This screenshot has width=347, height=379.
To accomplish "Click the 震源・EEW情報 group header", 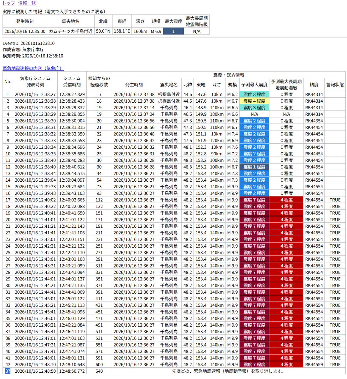I will (228, 75).
